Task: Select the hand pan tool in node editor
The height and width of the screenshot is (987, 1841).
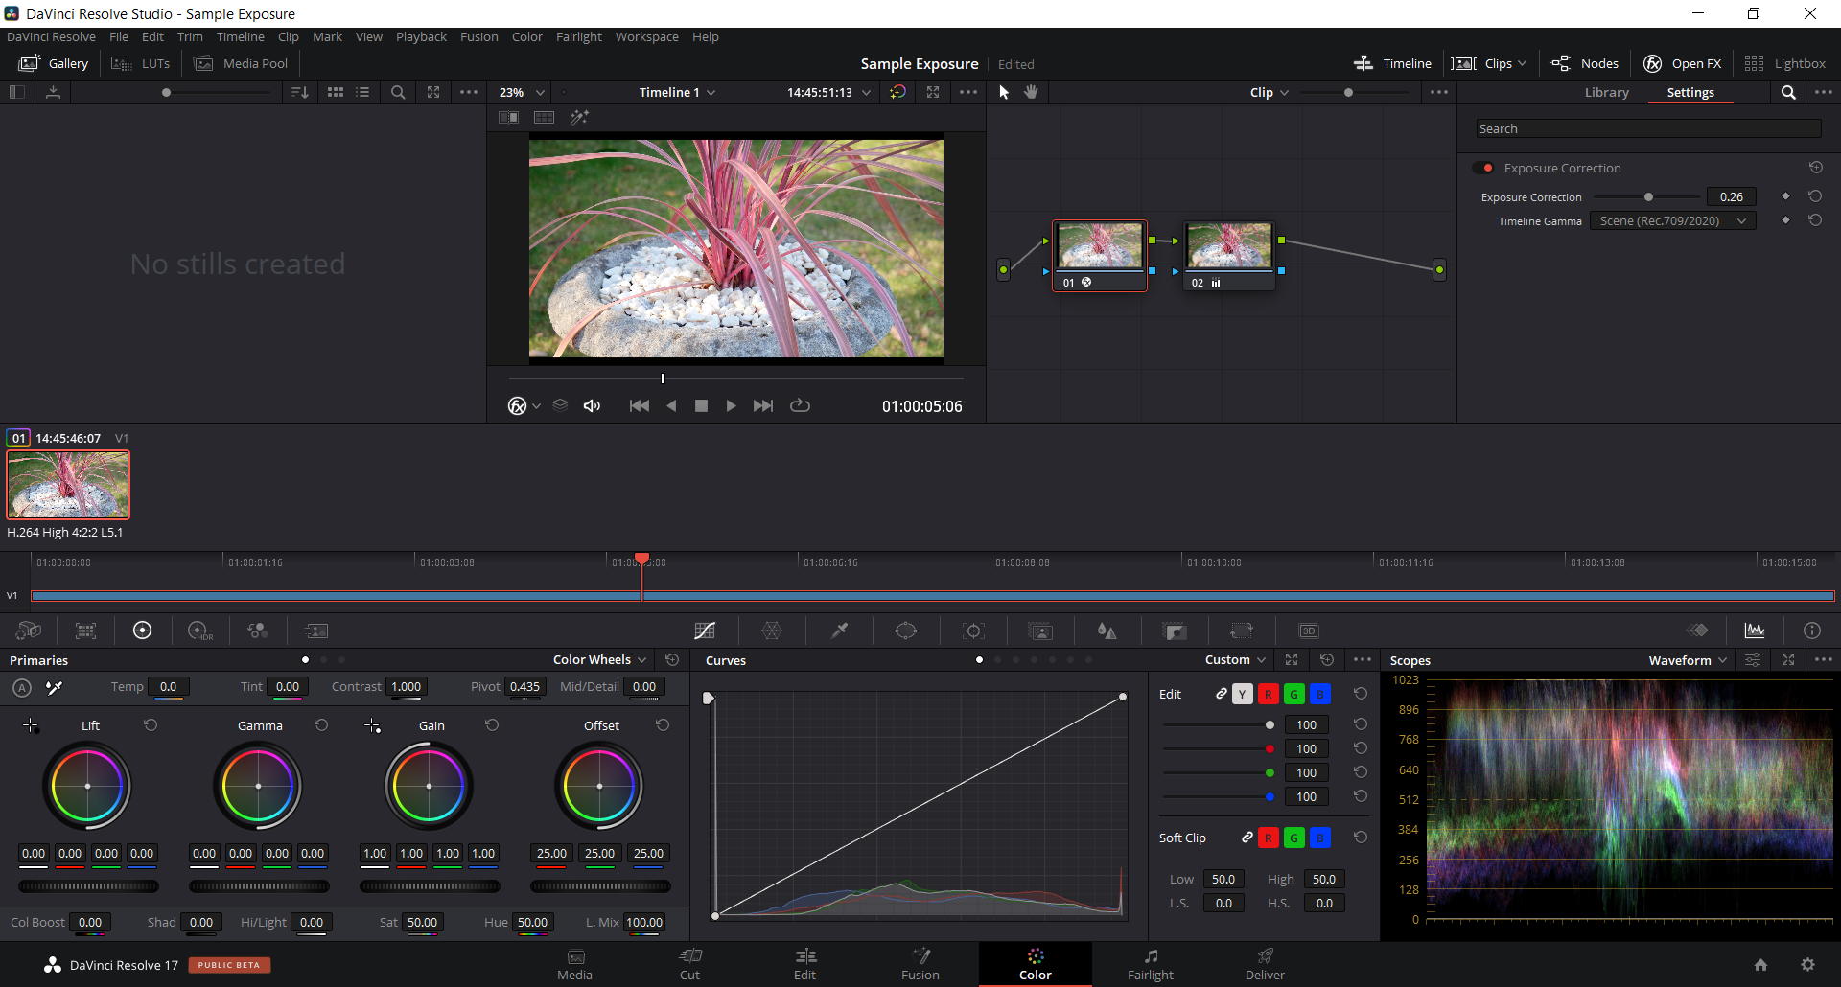Action: pyautogui.click(x=1032, y=92)
